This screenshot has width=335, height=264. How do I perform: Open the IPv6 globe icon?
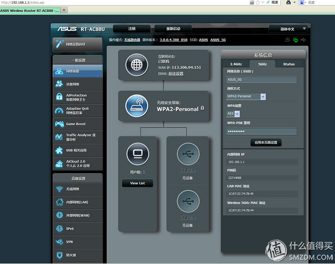tap(59, 228)
